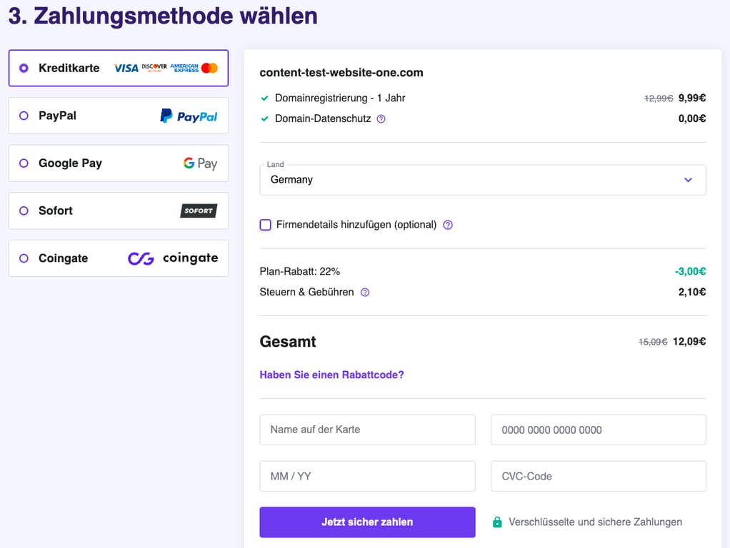Click the green lock icon near secure payments
This screenshot has width=730, height=548.
coord(497,522)
